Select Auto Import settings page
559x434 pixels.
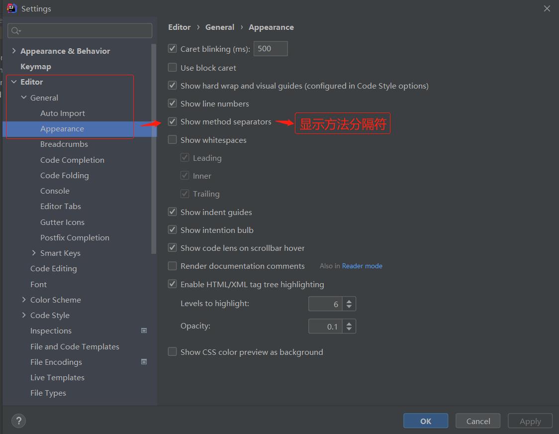click(63, 113)
